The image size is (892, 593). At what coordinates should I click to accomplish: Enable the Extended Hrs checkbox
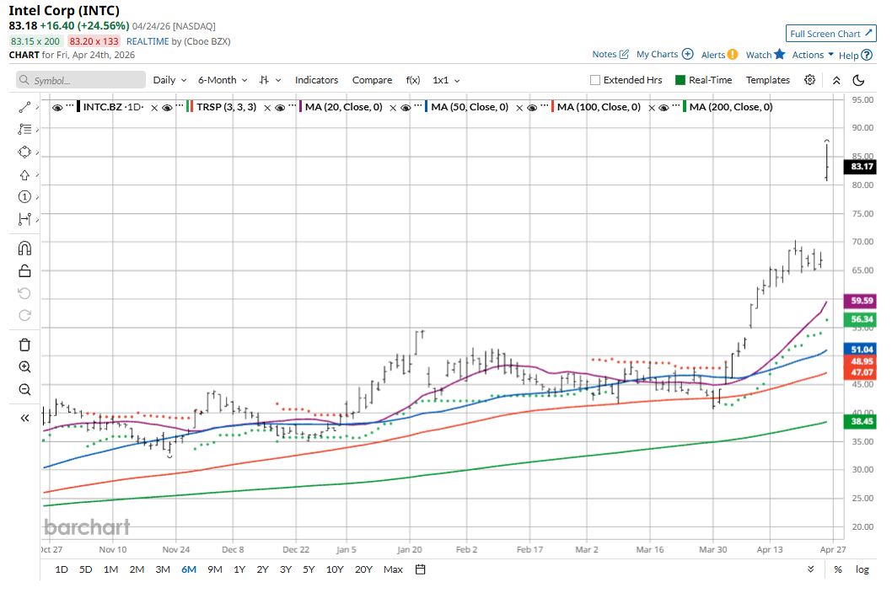tap(595, 80)
